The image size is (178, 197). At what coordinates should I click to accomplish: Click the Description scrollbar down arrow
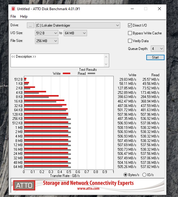(x=106, y=64)
